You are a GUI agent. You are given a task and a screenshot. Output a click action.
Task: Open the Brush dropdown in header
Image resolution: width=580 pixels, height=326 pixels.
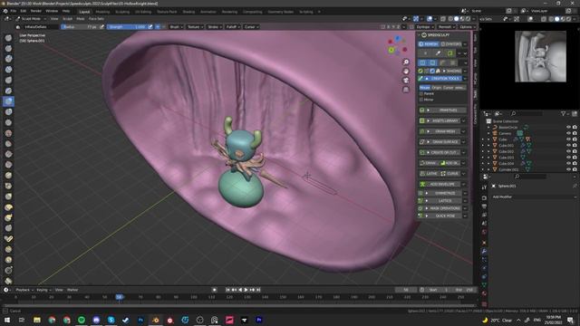pos(176,27)
